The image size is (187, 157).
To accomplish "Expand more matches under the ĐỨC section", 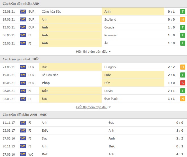I will click(92, 107).
